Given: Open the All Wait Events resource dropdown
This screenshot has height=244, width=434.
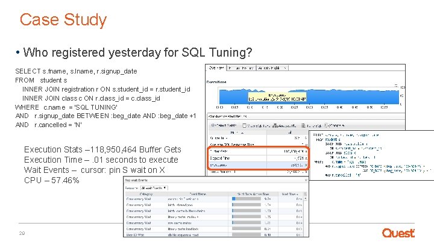Looking at the screenshot, I should 154,188.
